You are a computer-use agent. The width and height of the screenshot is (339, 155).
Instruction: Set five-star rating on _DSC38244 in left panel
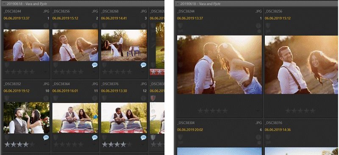[32, 72]
